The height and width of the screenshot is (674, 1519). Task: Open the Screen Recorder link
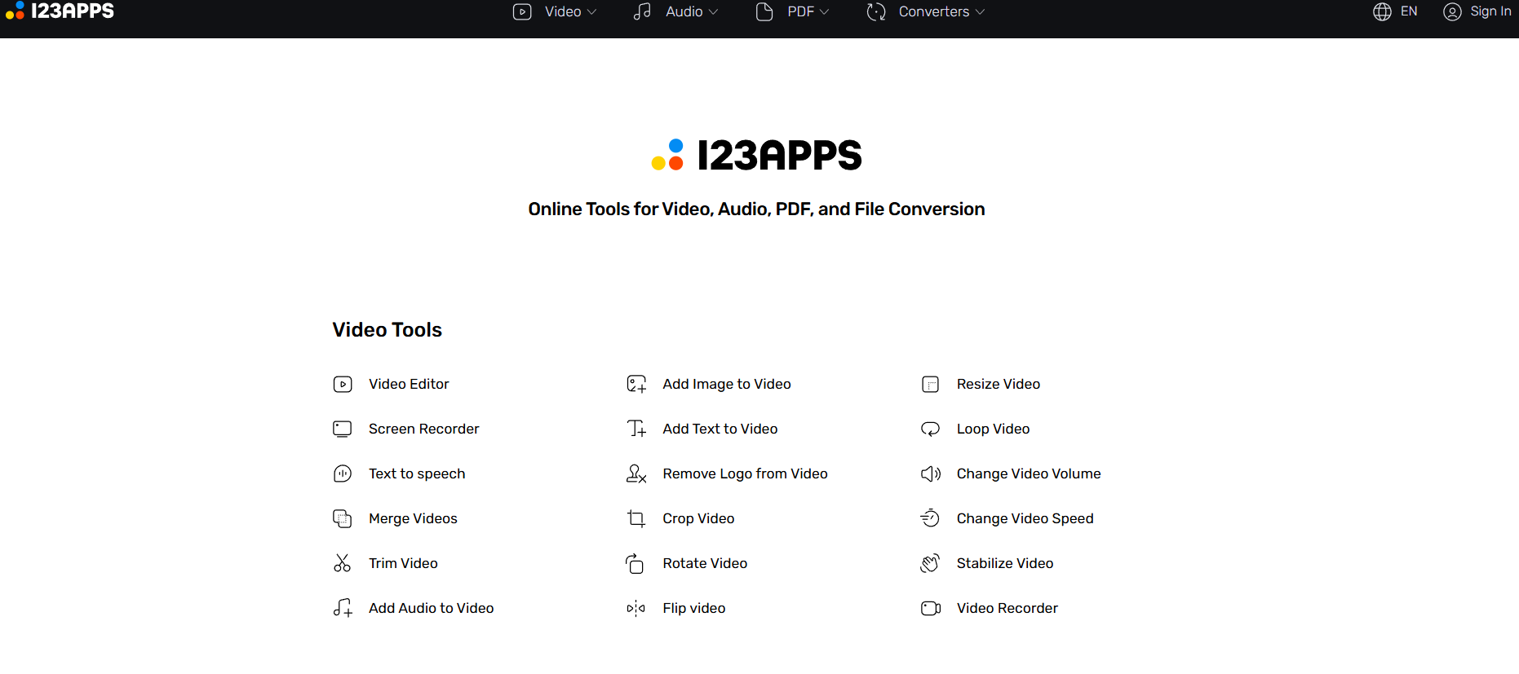pyautogui.click(x=423, y=429)
